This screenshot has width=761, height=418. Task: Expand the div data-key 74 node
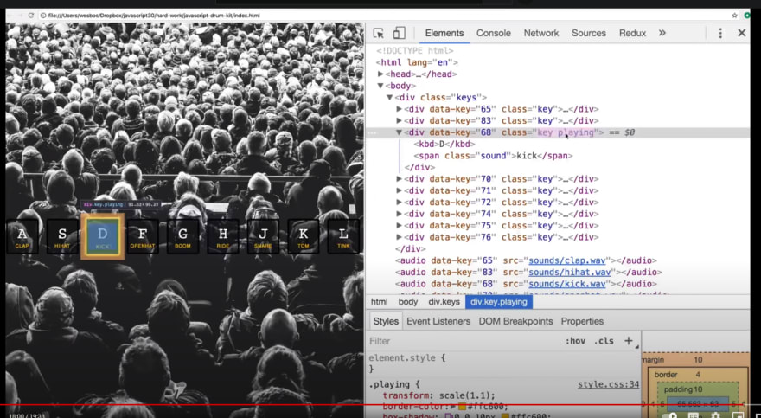pos(400,214)
